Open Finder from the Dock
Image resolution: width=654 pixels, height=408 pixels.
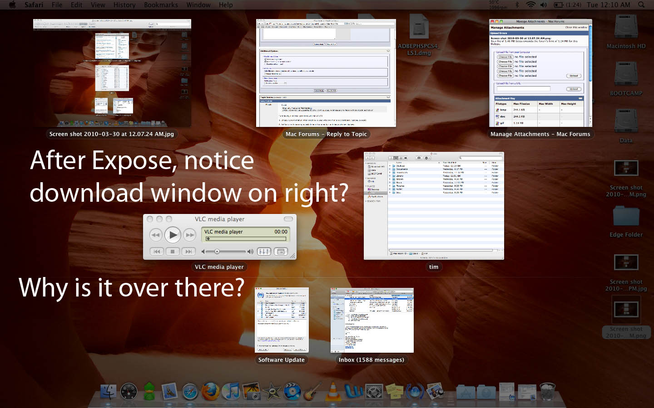click(x=108, y=392)
